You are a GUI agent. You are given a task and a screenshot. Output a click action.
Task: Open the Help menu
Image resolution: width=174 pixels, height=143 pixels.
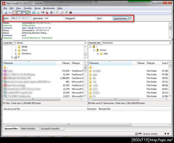[x=60, y=8]
